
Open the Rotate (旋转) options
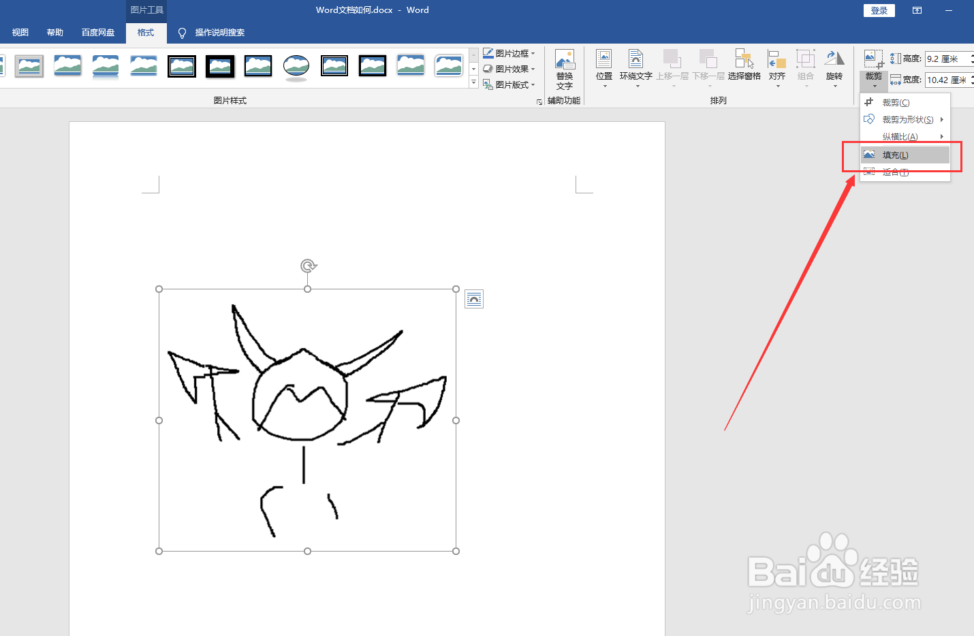pyautogui.click(x=834, y=68)
